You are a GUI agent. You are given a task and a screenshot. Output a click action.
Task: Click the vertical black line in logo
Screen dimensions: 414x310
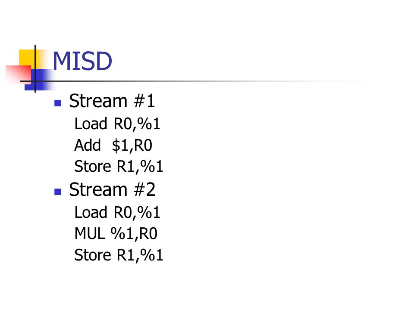click(x=35, y=68)
